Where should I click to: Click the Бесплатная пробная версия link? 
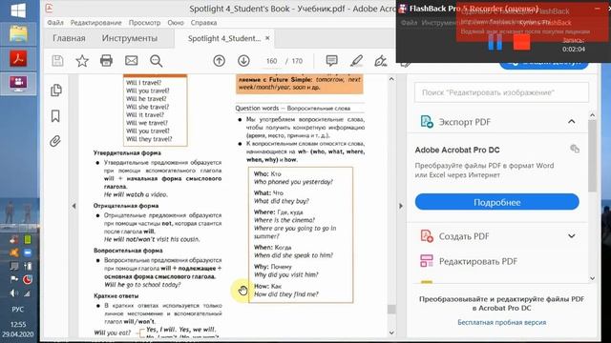501,322
